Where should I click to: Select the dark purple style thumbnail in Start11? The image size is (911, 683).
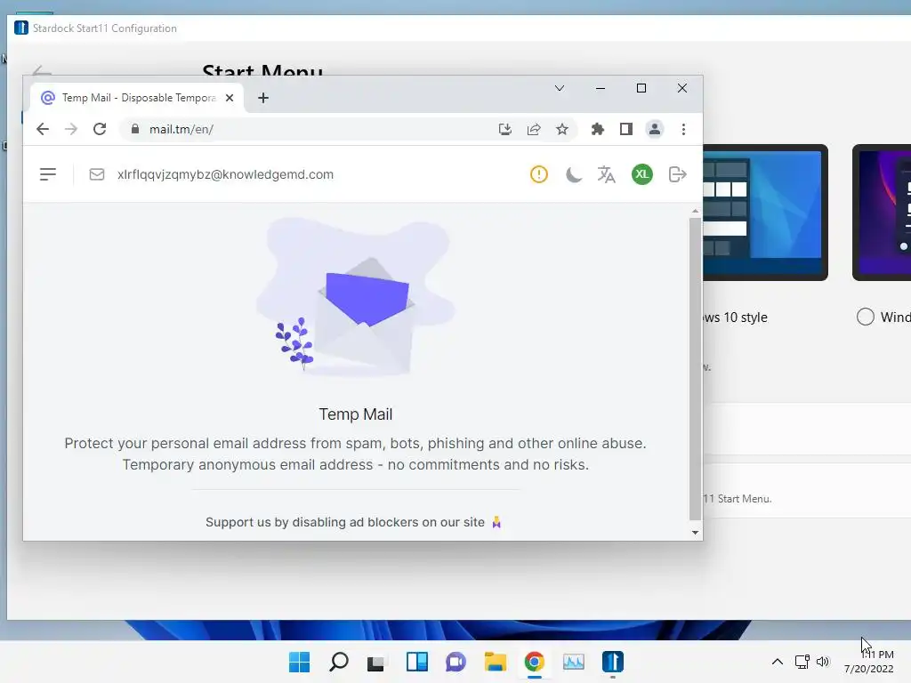point(882,213)
